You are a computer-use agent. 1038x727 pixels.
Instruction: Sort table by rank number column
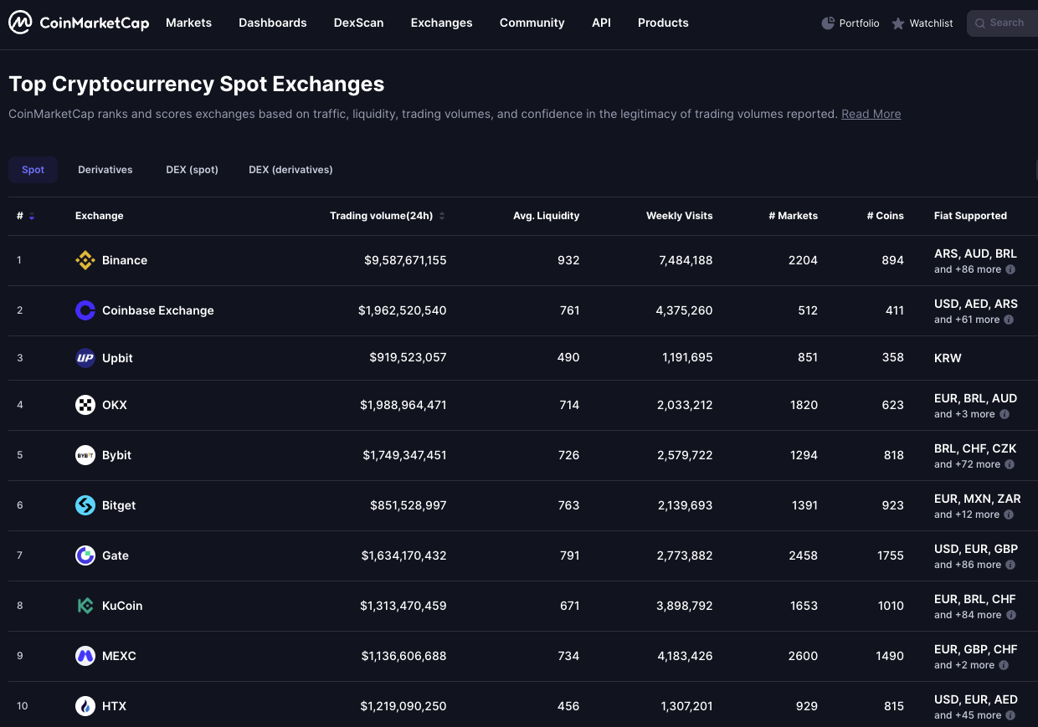click(x=25, y=216)
